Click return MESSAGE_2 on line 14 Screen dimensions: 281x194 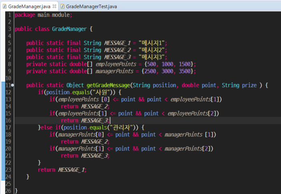pyautogui.click(x=85, y=106)
